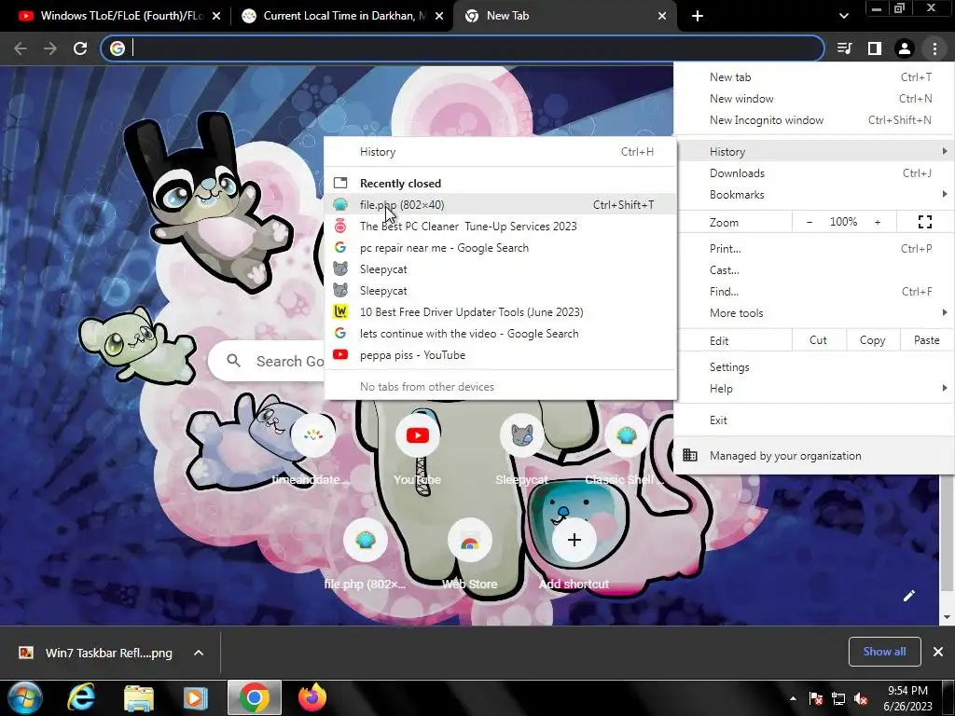Toggle the side panel icon

coord(875,48)
